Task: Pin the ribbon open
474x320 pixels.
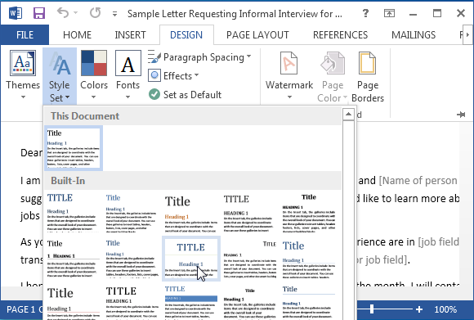Action: tap(461, 115)
